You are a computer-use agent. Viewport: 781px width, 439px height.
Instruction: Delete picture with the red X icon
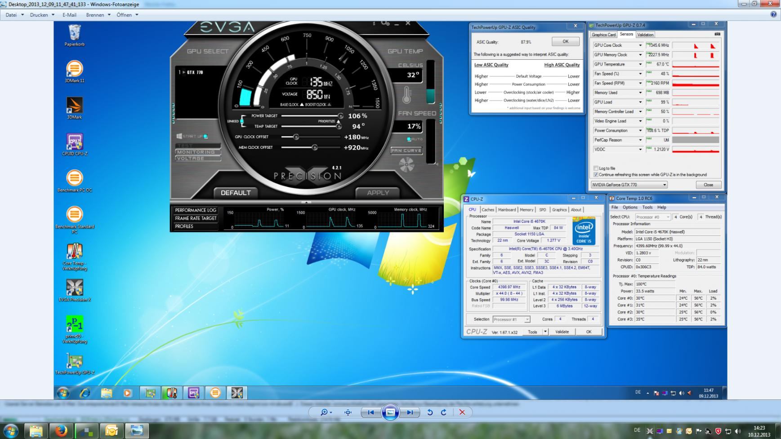462,412
